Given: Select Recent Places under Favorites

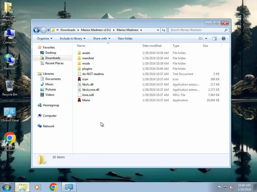Looking at the screenshot, I should click(x=54, y=63).
